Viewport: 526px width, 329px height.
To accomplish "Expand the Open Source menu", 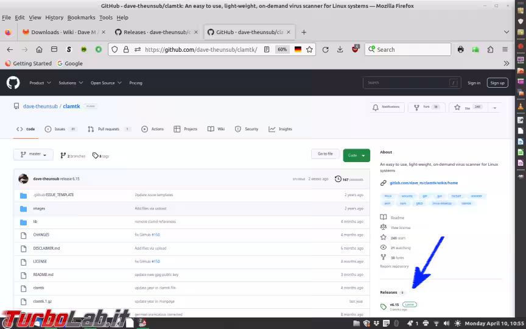I will pyautogui.click(x=106, y=83).
